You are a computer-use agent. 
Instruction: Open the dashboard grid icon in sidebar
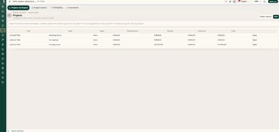[x=3, y=7]
